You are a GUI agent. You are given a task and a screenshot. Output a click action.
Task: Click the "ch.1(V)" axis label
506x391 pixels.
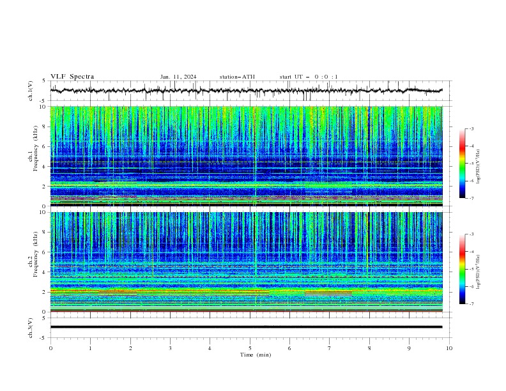(x=31, y=91)
